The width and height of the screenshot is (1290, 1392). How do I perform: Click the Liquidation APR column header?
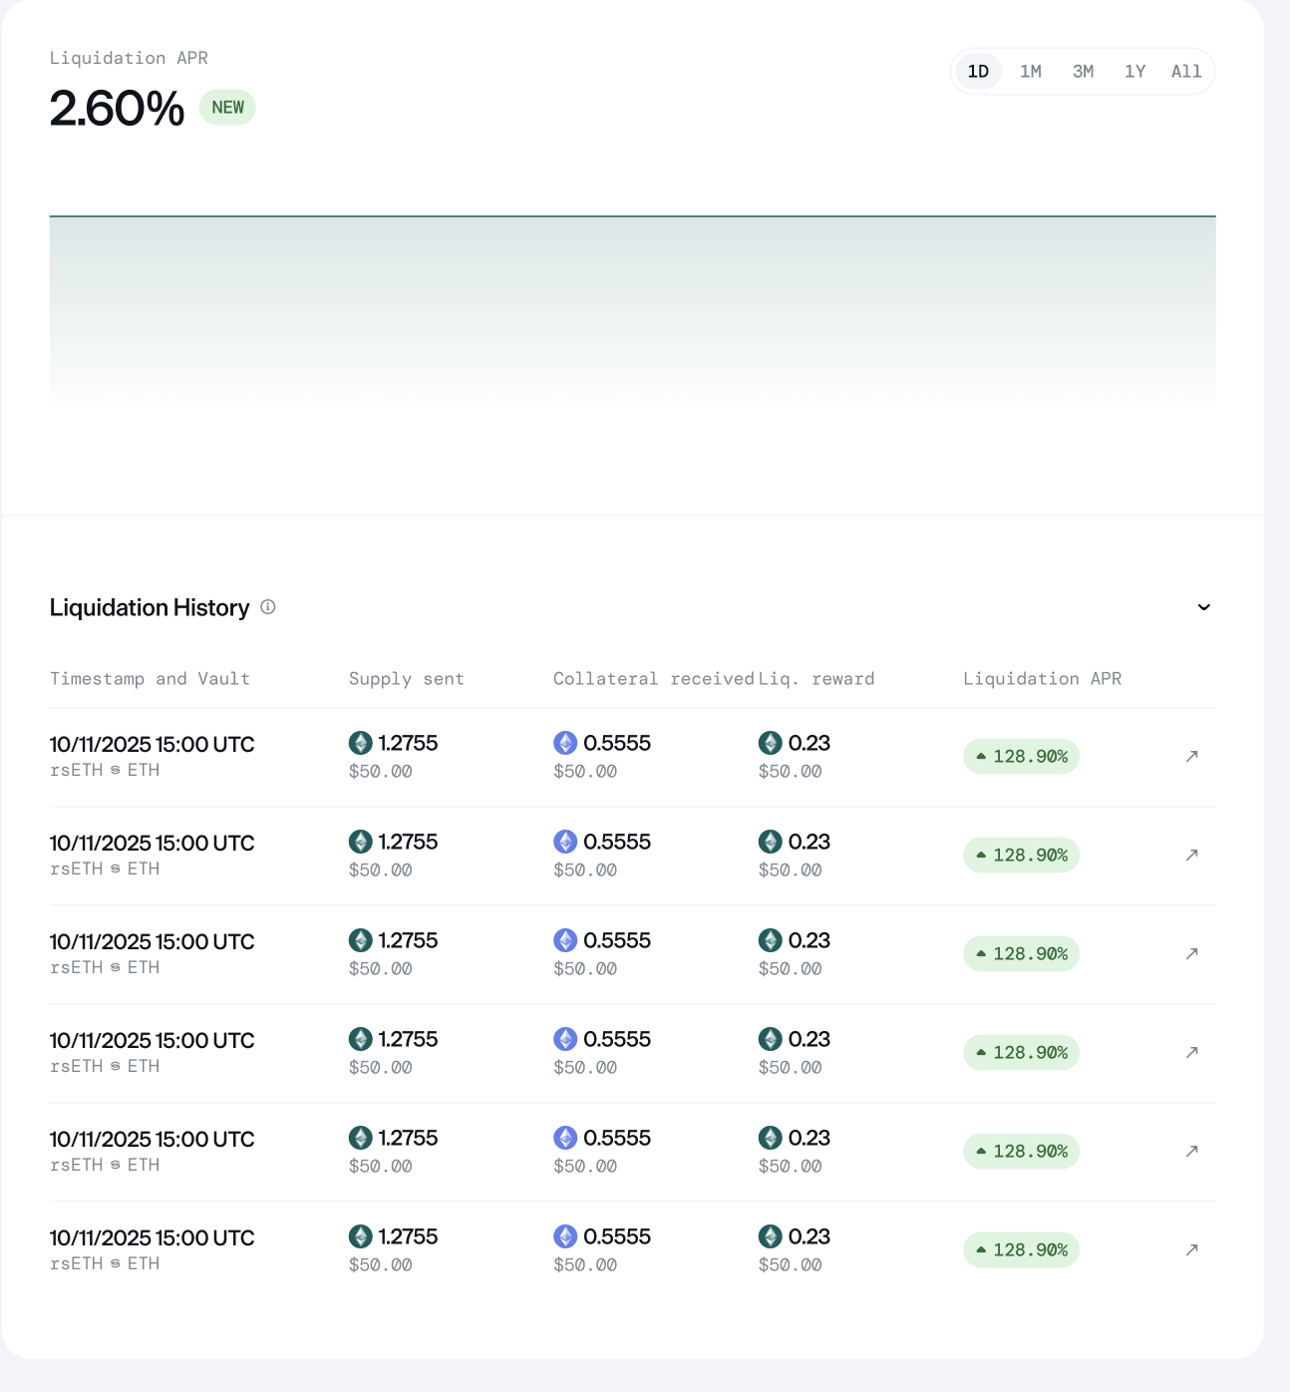click(x=1042, y=679)
